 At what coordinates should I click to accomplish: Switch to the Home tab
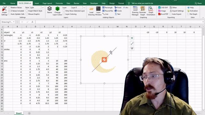13,3
